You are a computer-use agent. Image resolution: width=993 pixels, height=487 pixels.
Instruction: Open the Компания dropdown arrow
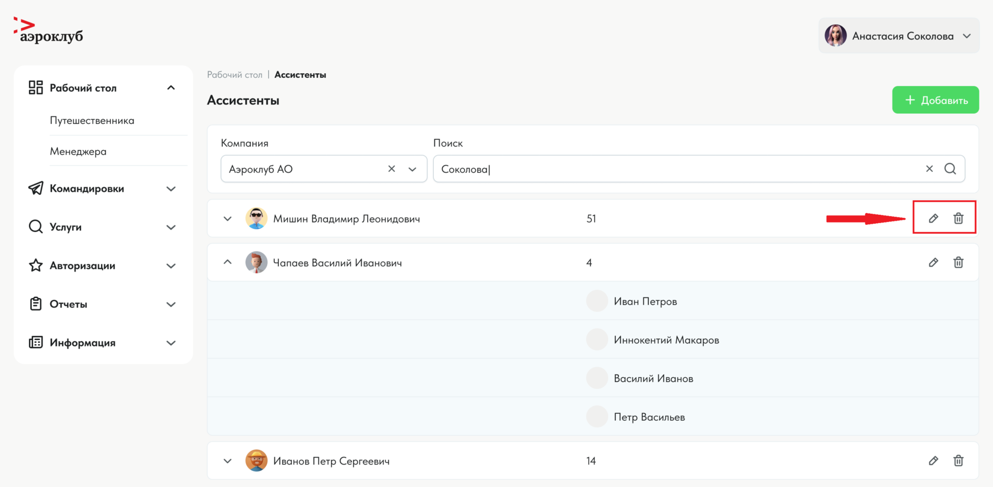(413, 169)
